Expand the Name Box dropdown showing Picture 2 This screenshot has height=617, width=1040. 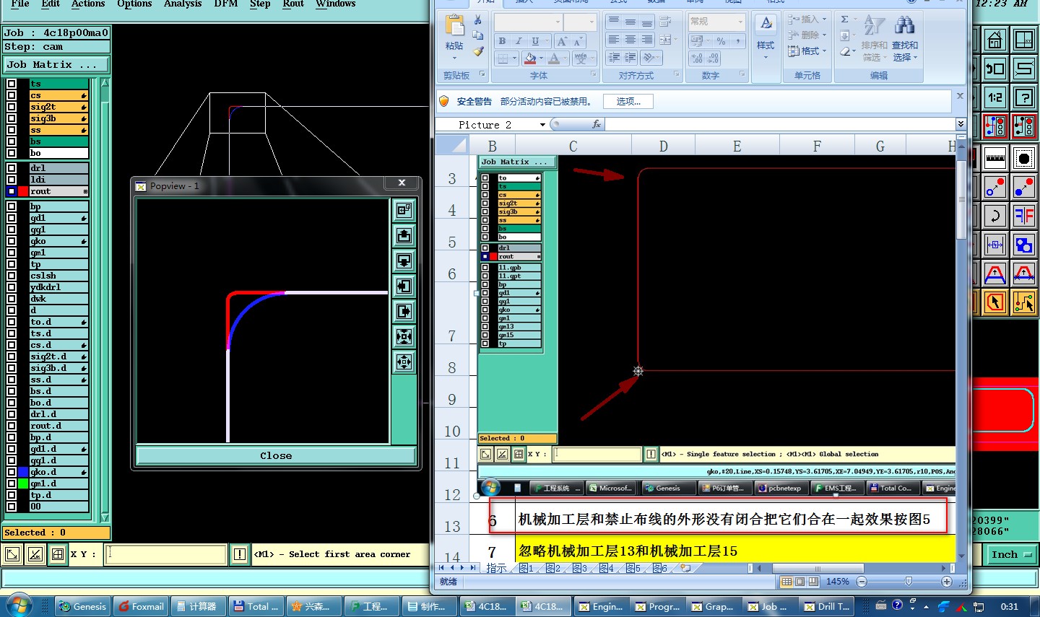[542, 125]
